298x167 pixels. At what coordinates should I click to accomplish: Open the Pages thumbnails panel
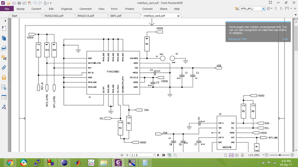pyautogui.click(x=4, y=38)
